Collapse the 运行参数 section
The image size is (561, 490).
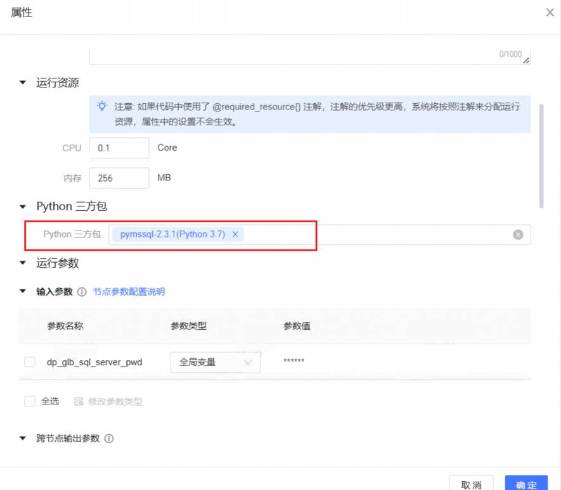pyautogui.click(x=23, y=263)
